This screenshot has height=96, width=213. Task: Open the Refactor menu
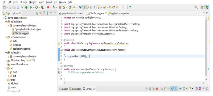(24, 2)
